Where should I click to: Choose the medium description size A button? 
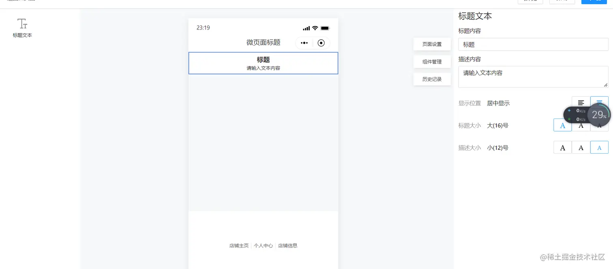tap(581, 148)
